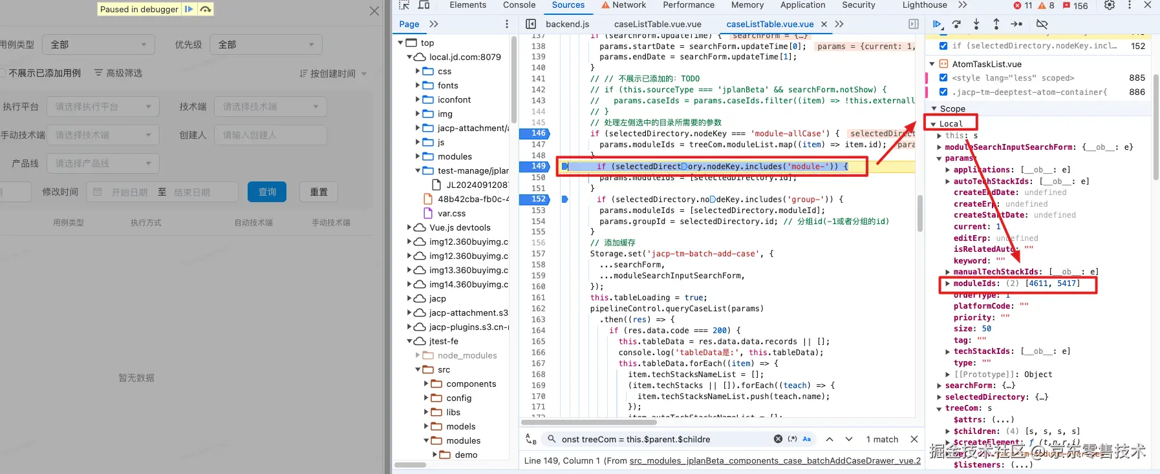The image size is (1160, 474).
Task: Collapse the Local scope section
Action: (x=933, y=123)
